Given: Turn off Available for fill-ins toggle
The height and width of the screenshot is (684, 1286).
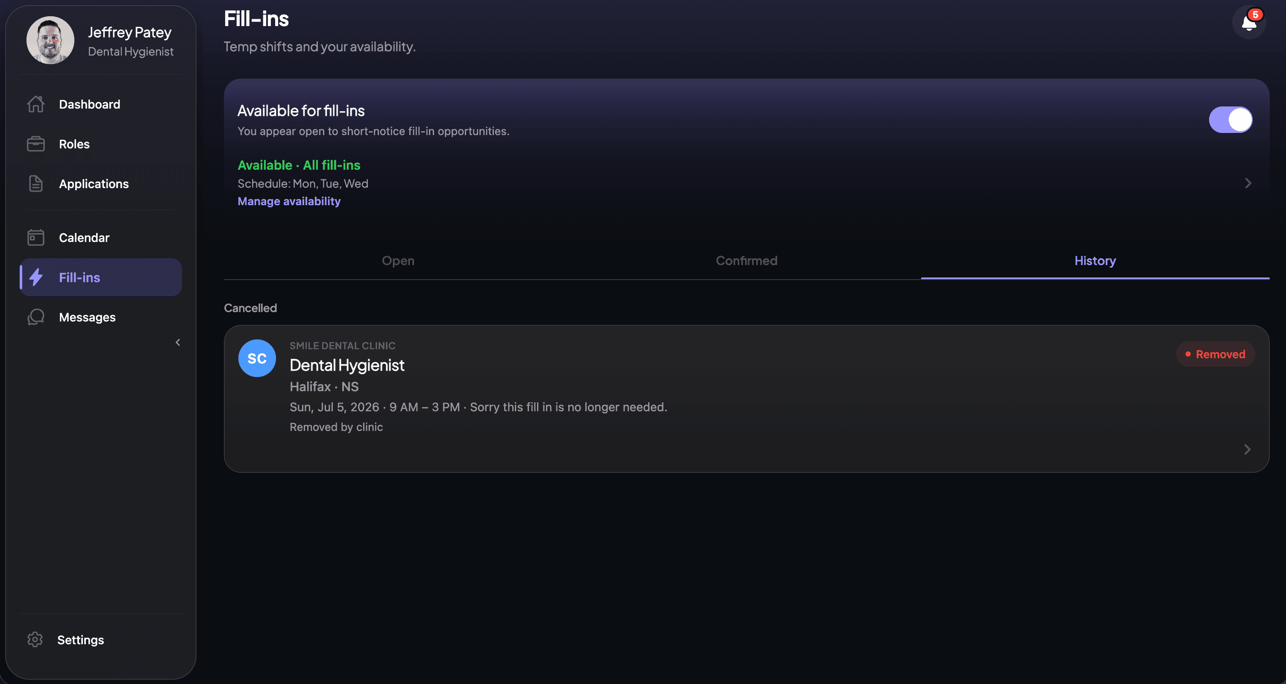Looking at the screenshot, I should 1230,120.
